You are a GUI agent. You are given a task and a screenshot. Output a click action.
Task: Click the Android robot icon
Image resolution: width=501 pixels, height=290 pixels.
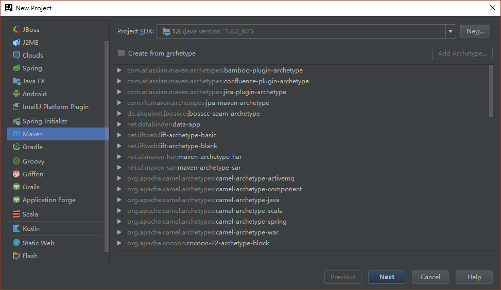click(16, 94)
